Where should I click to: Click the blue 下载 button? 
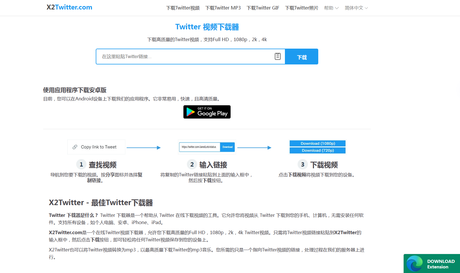click(302, 57)
